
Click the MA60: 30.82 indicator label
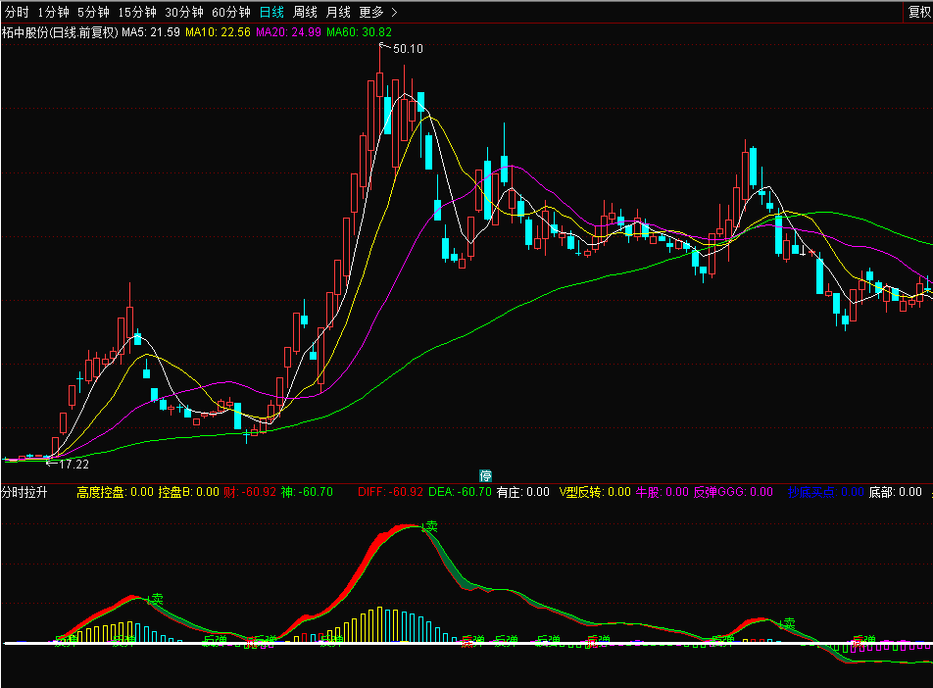[360, 32]
